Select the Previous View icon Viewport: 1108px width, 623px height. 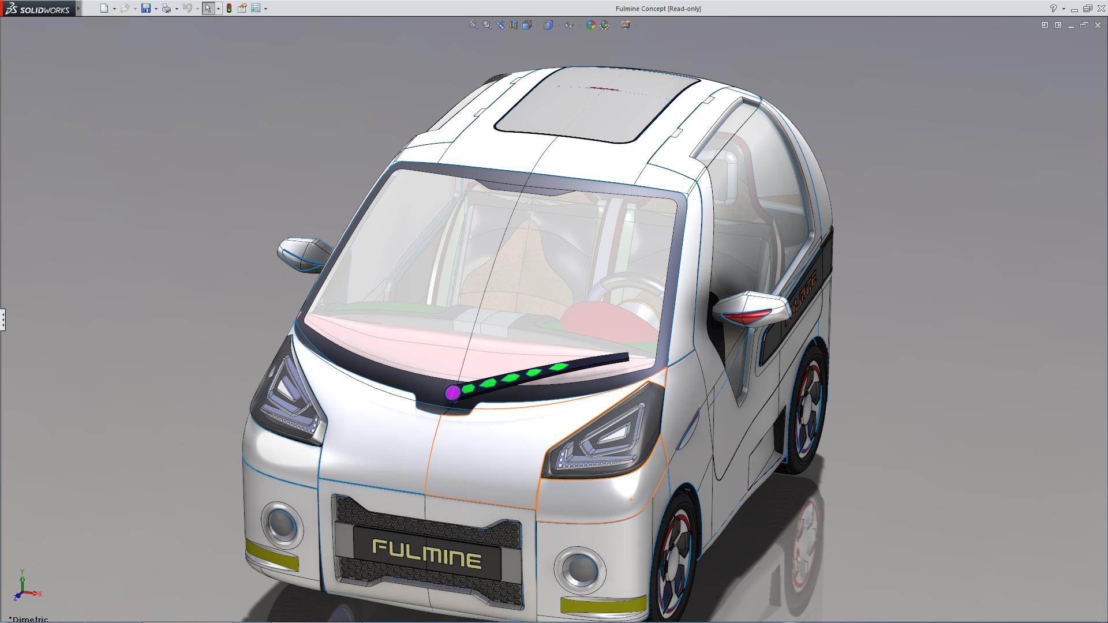[x=500, y=25]
